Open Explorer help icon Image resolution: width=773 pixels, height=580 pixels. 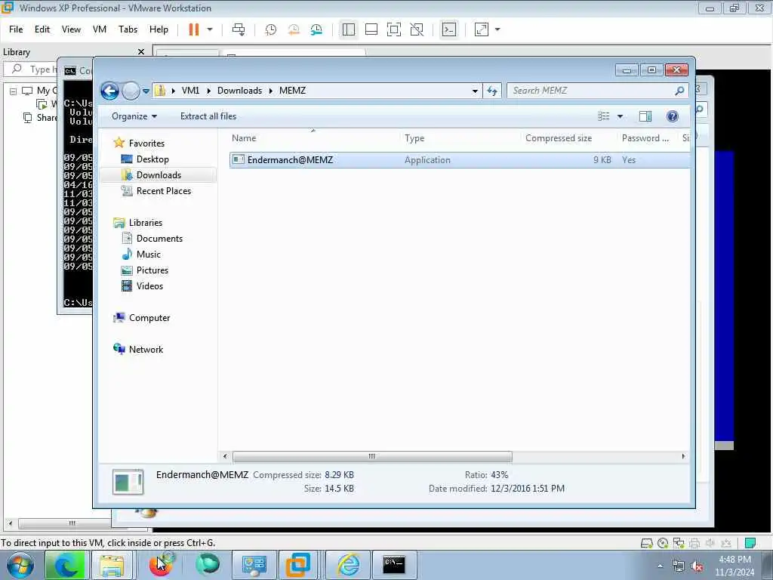point(673,116)
